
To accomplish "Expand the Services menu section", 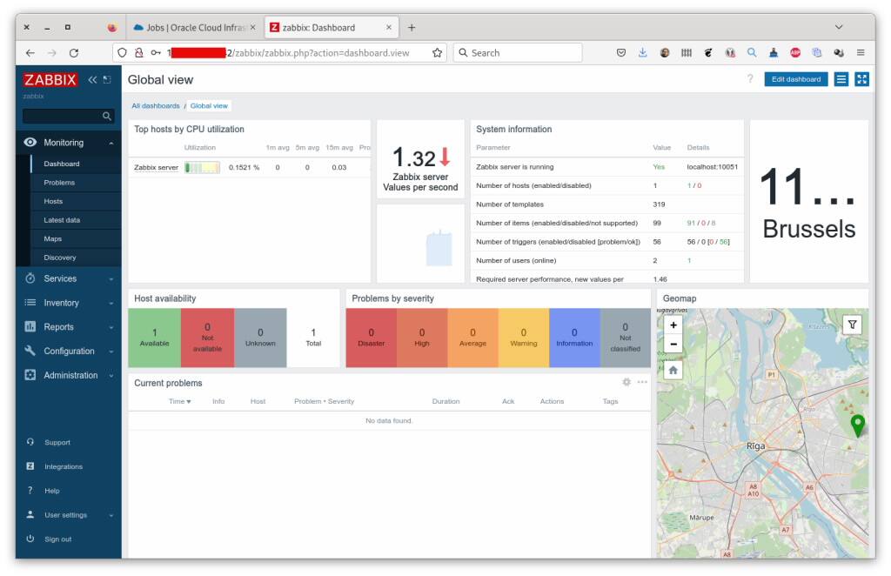I will click(x=69, y=279).
